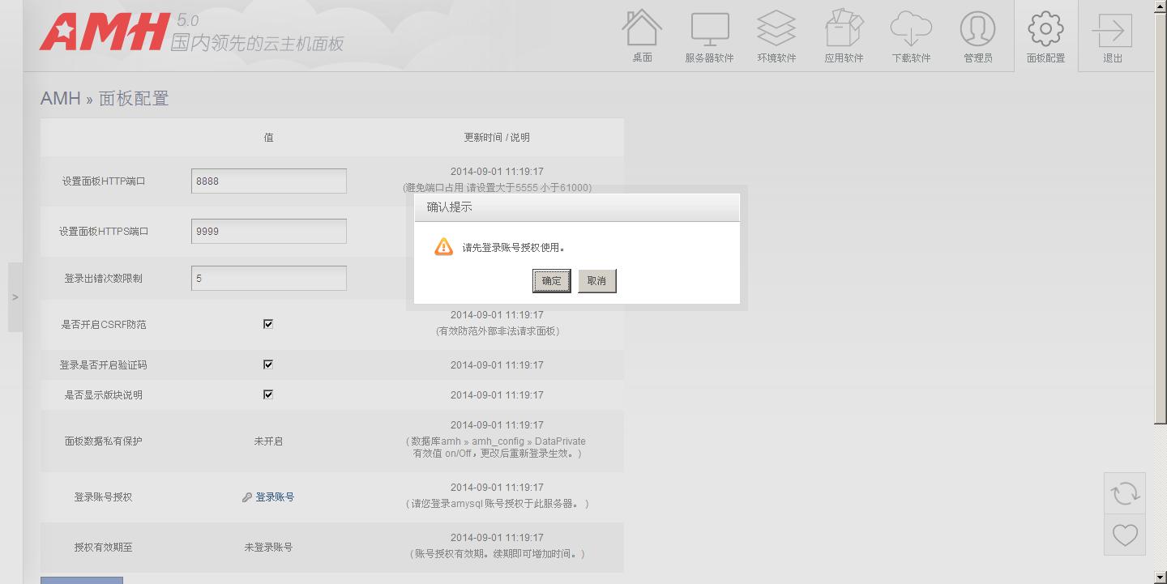Toggle the 是否显示版块说明 checkbox

(x=268, y=394)
